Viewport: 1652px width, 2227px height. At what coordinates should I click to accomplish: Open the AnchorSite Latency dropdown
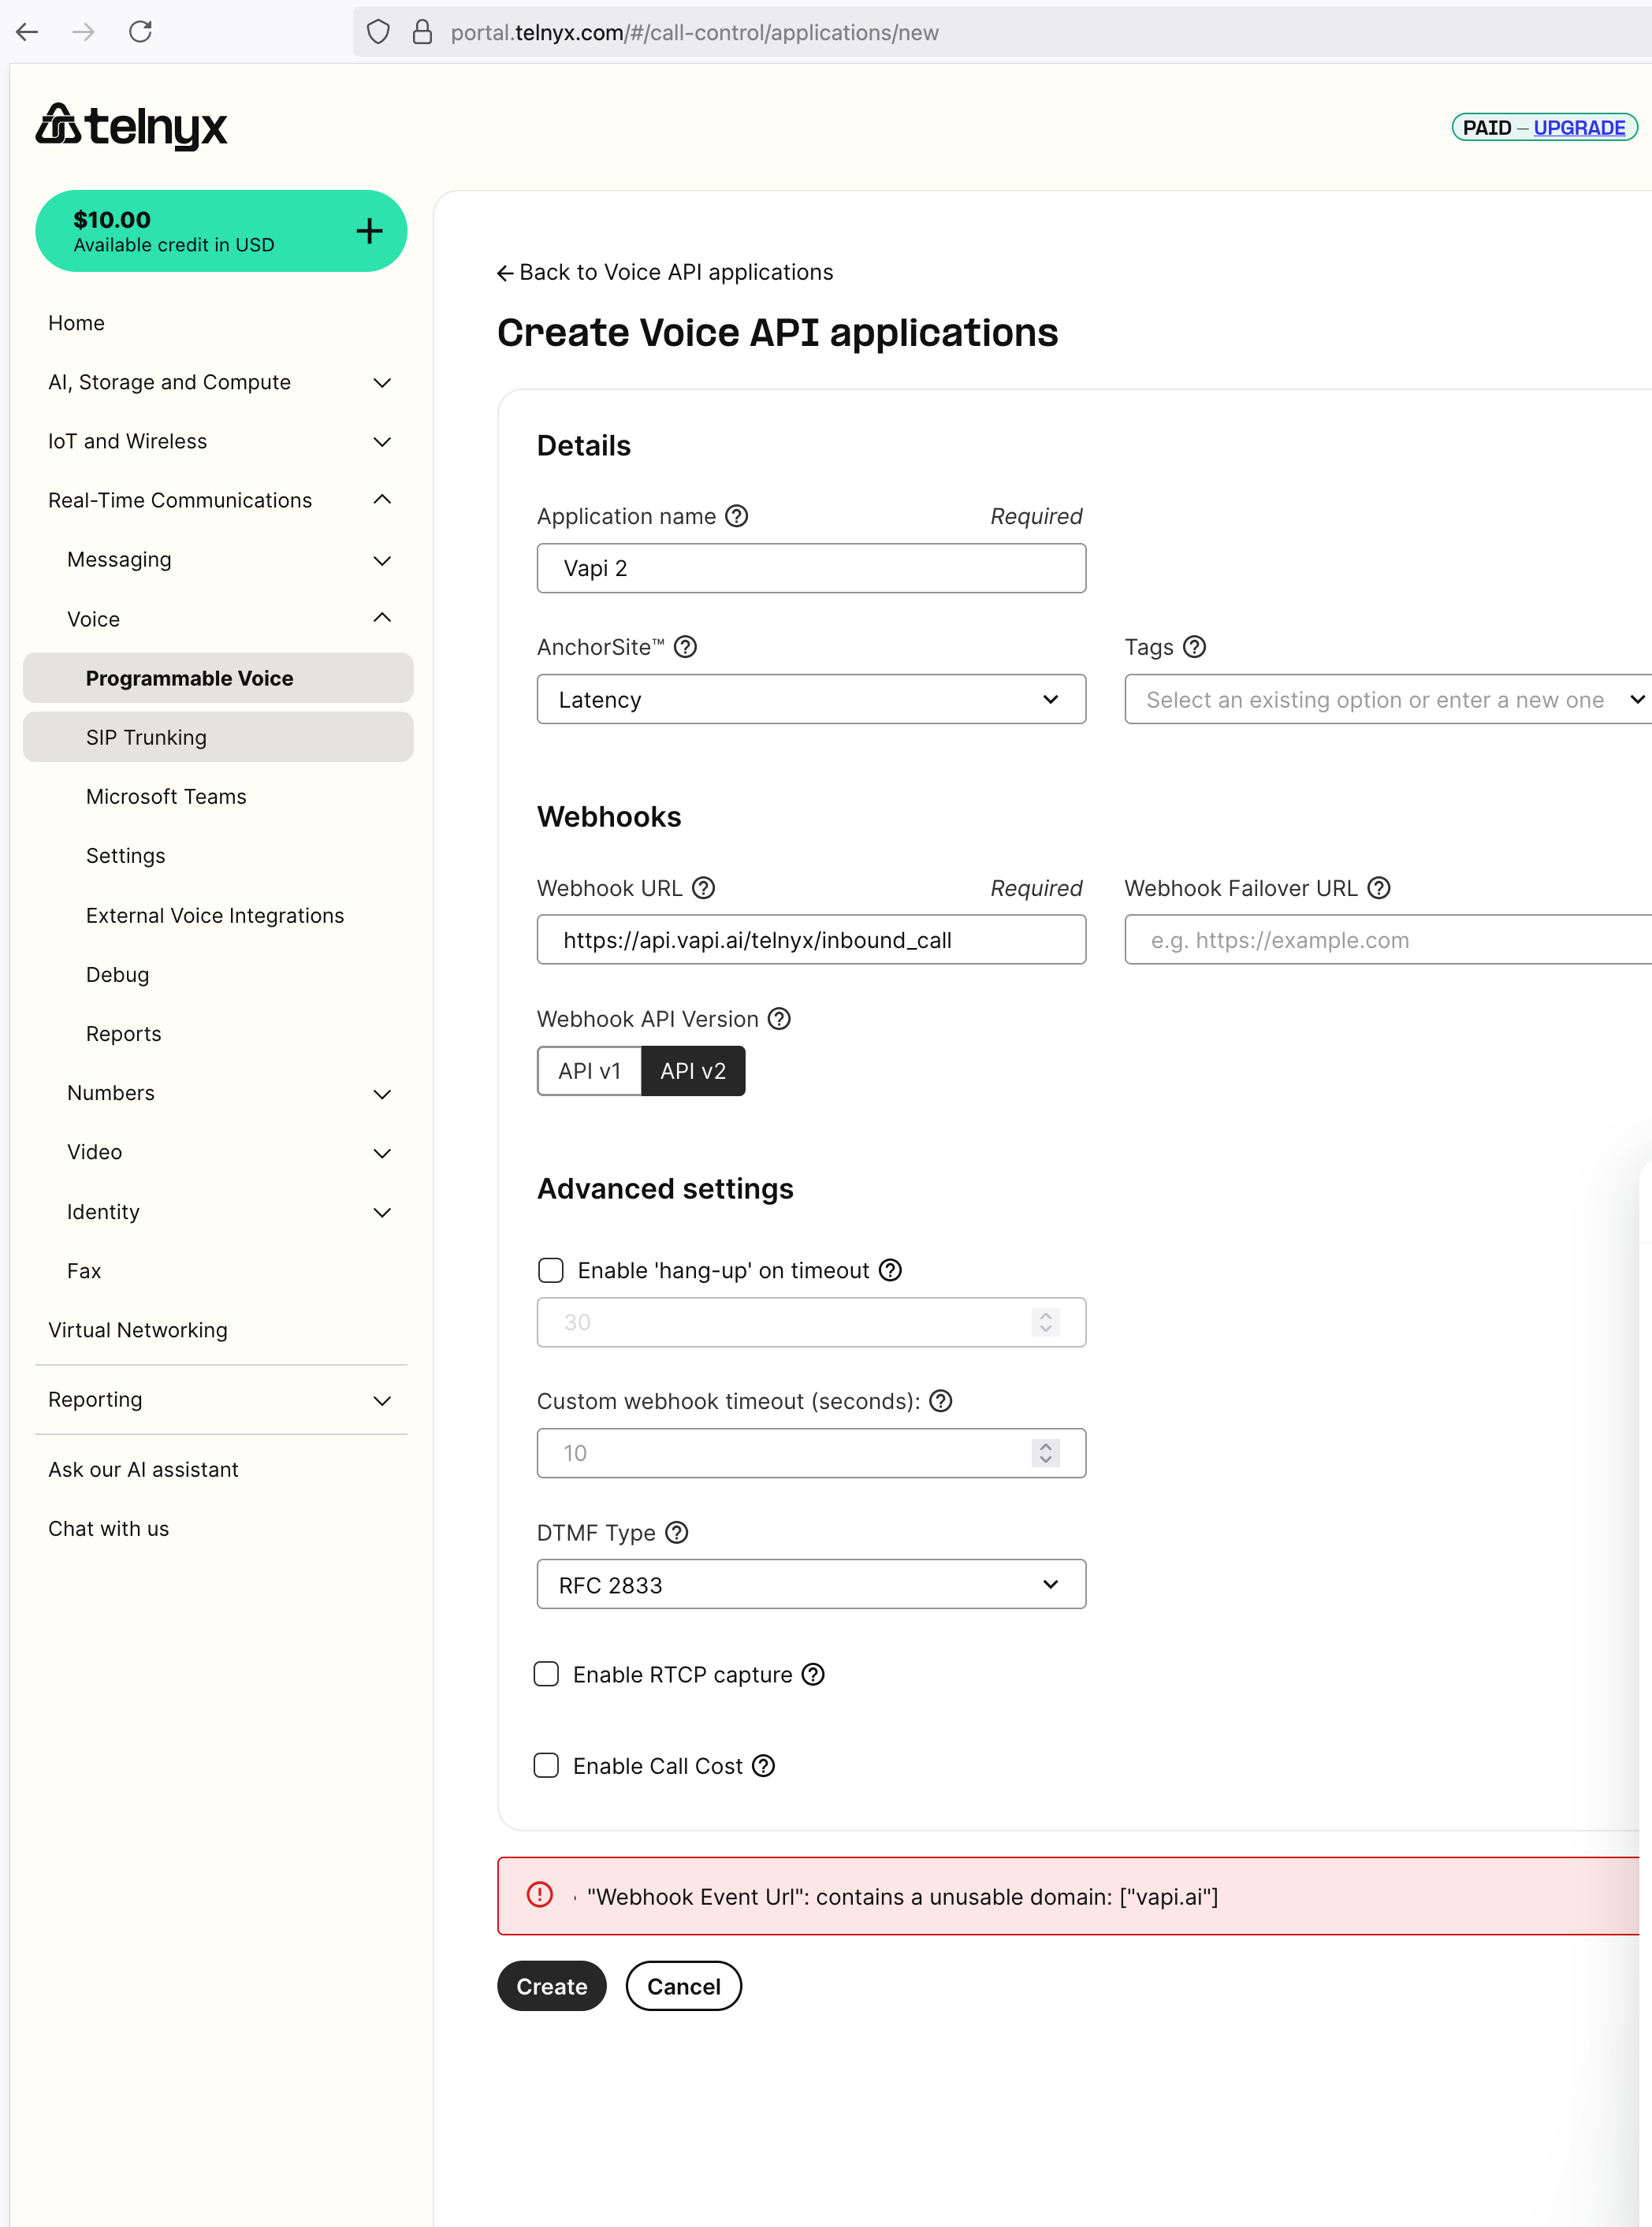click(x=810, y=700)
